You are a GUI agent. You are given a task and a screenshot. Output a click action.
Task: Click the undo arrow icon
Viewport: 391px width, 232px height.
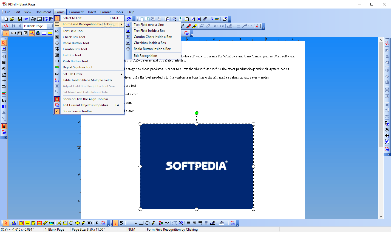click(x=216, y=26)
